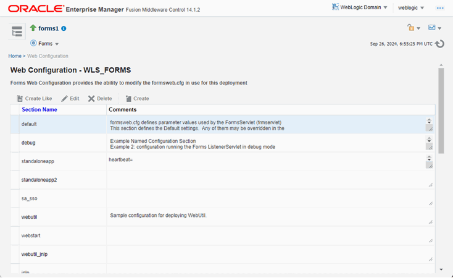Click the green up status arrow

[x=33, y=28]
